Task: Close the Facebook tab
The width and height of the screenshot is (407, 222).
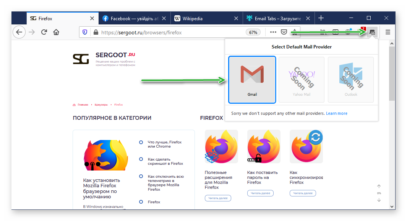Action: pyautogui.click(x=164, y=18)
